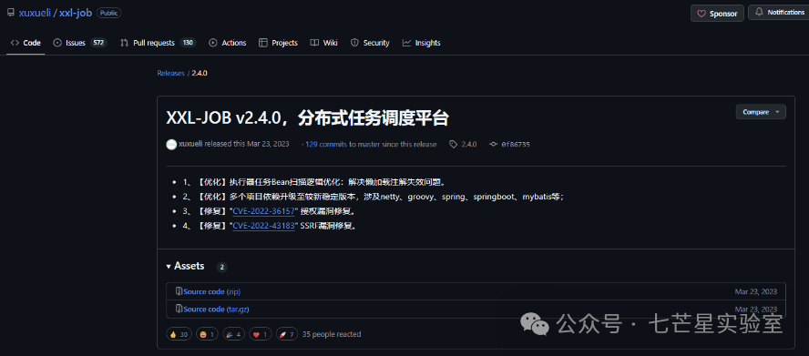Open the CVE-2022-43183 link
This screenshot has height=356, width=809.
click(x=263, y=226)
